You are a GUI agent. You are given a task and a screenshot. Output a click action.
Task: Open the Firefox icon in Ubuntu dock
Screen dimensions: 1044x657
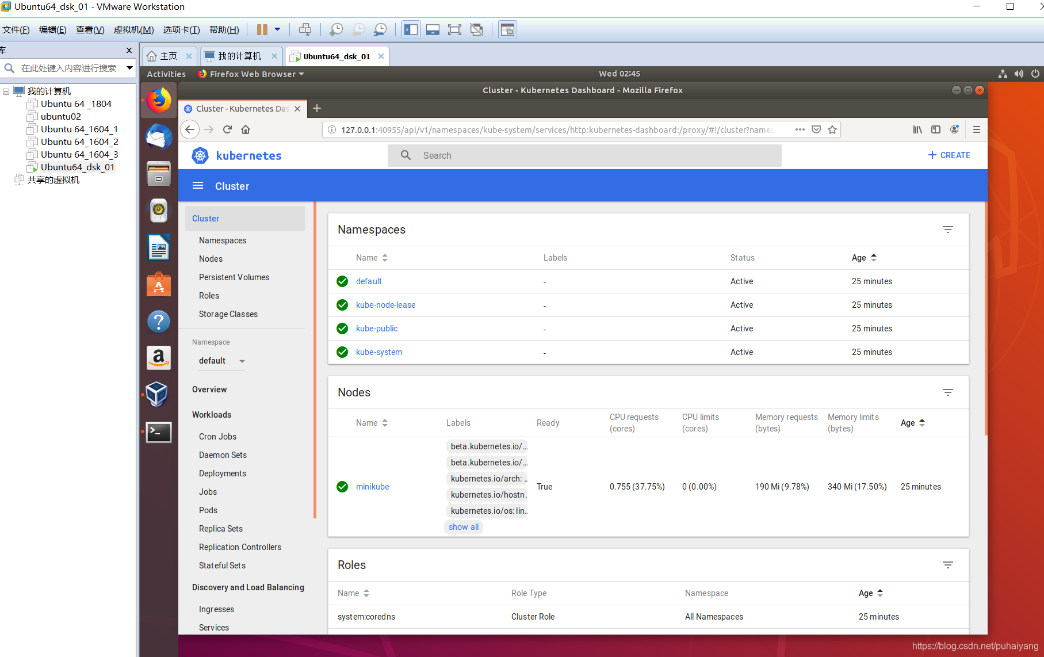tap(159, 100)
